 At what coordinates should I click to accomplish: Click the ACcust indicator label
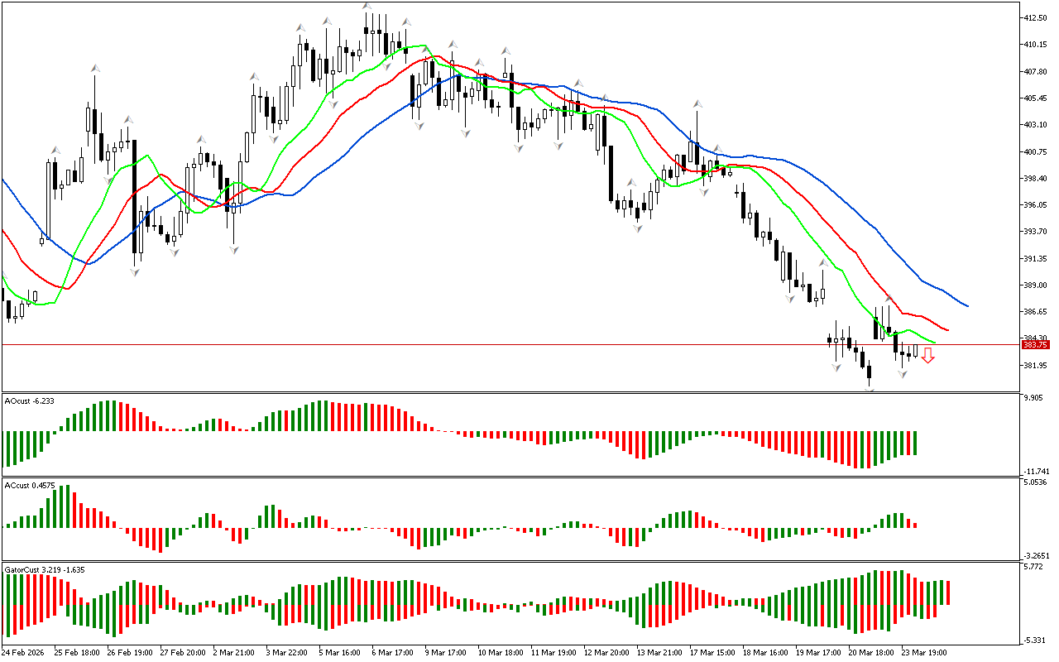tap(27, 485)
